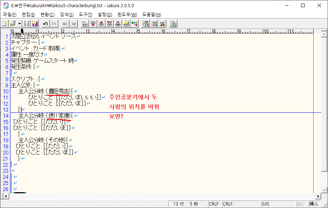
Task: Click line number 22 in the gutter
Action: click(x=6, y=165)
